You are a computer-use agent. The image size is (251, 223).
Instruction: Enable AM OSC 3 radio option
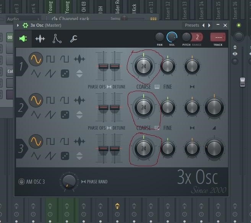(21, 181)
